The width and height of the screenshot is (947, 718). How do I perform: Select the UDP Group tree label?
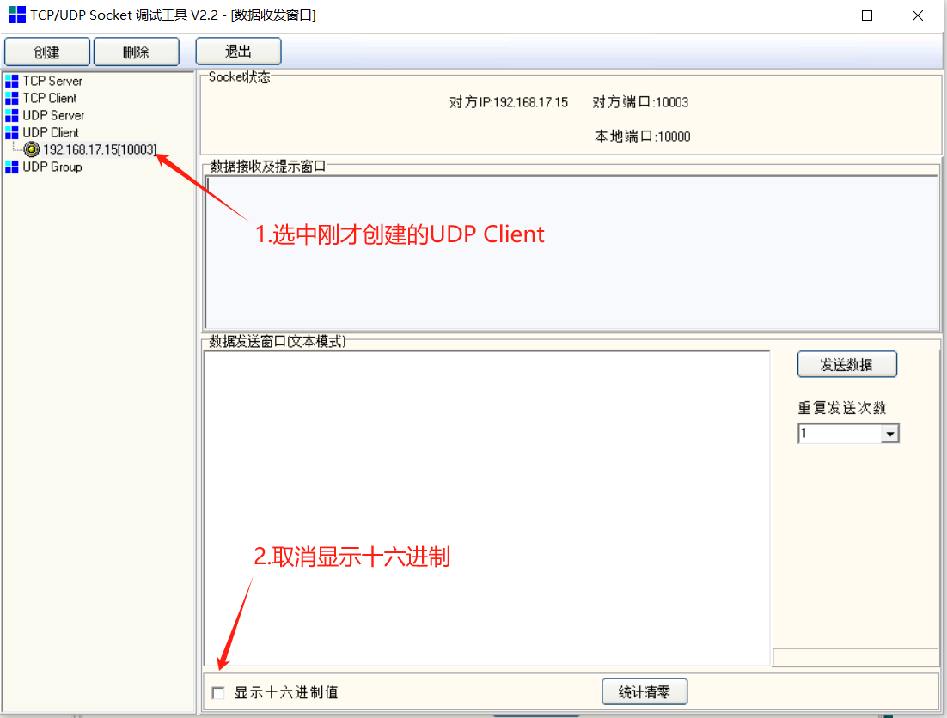(52, 167)
